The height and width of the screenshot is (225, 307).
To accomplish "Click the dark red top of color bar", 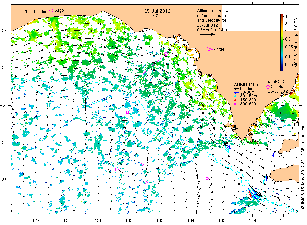I will click(x=282, y=15).
